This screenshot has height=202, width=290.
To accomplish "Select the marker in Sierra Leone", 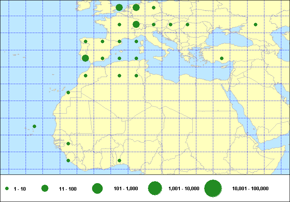I will pyautogui.click(x=68, y=160).
